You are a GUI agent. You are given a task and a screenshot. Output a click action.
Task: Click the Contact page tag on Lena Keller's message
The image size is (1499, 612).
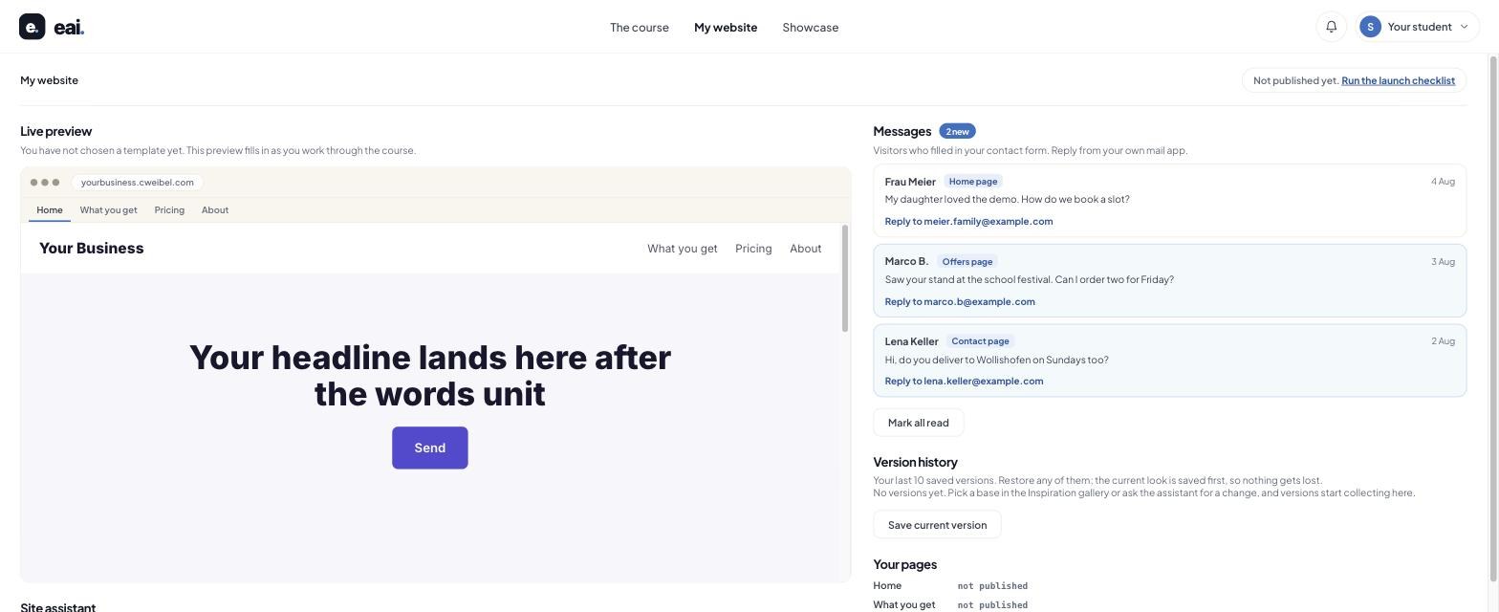tap(980, 341)
